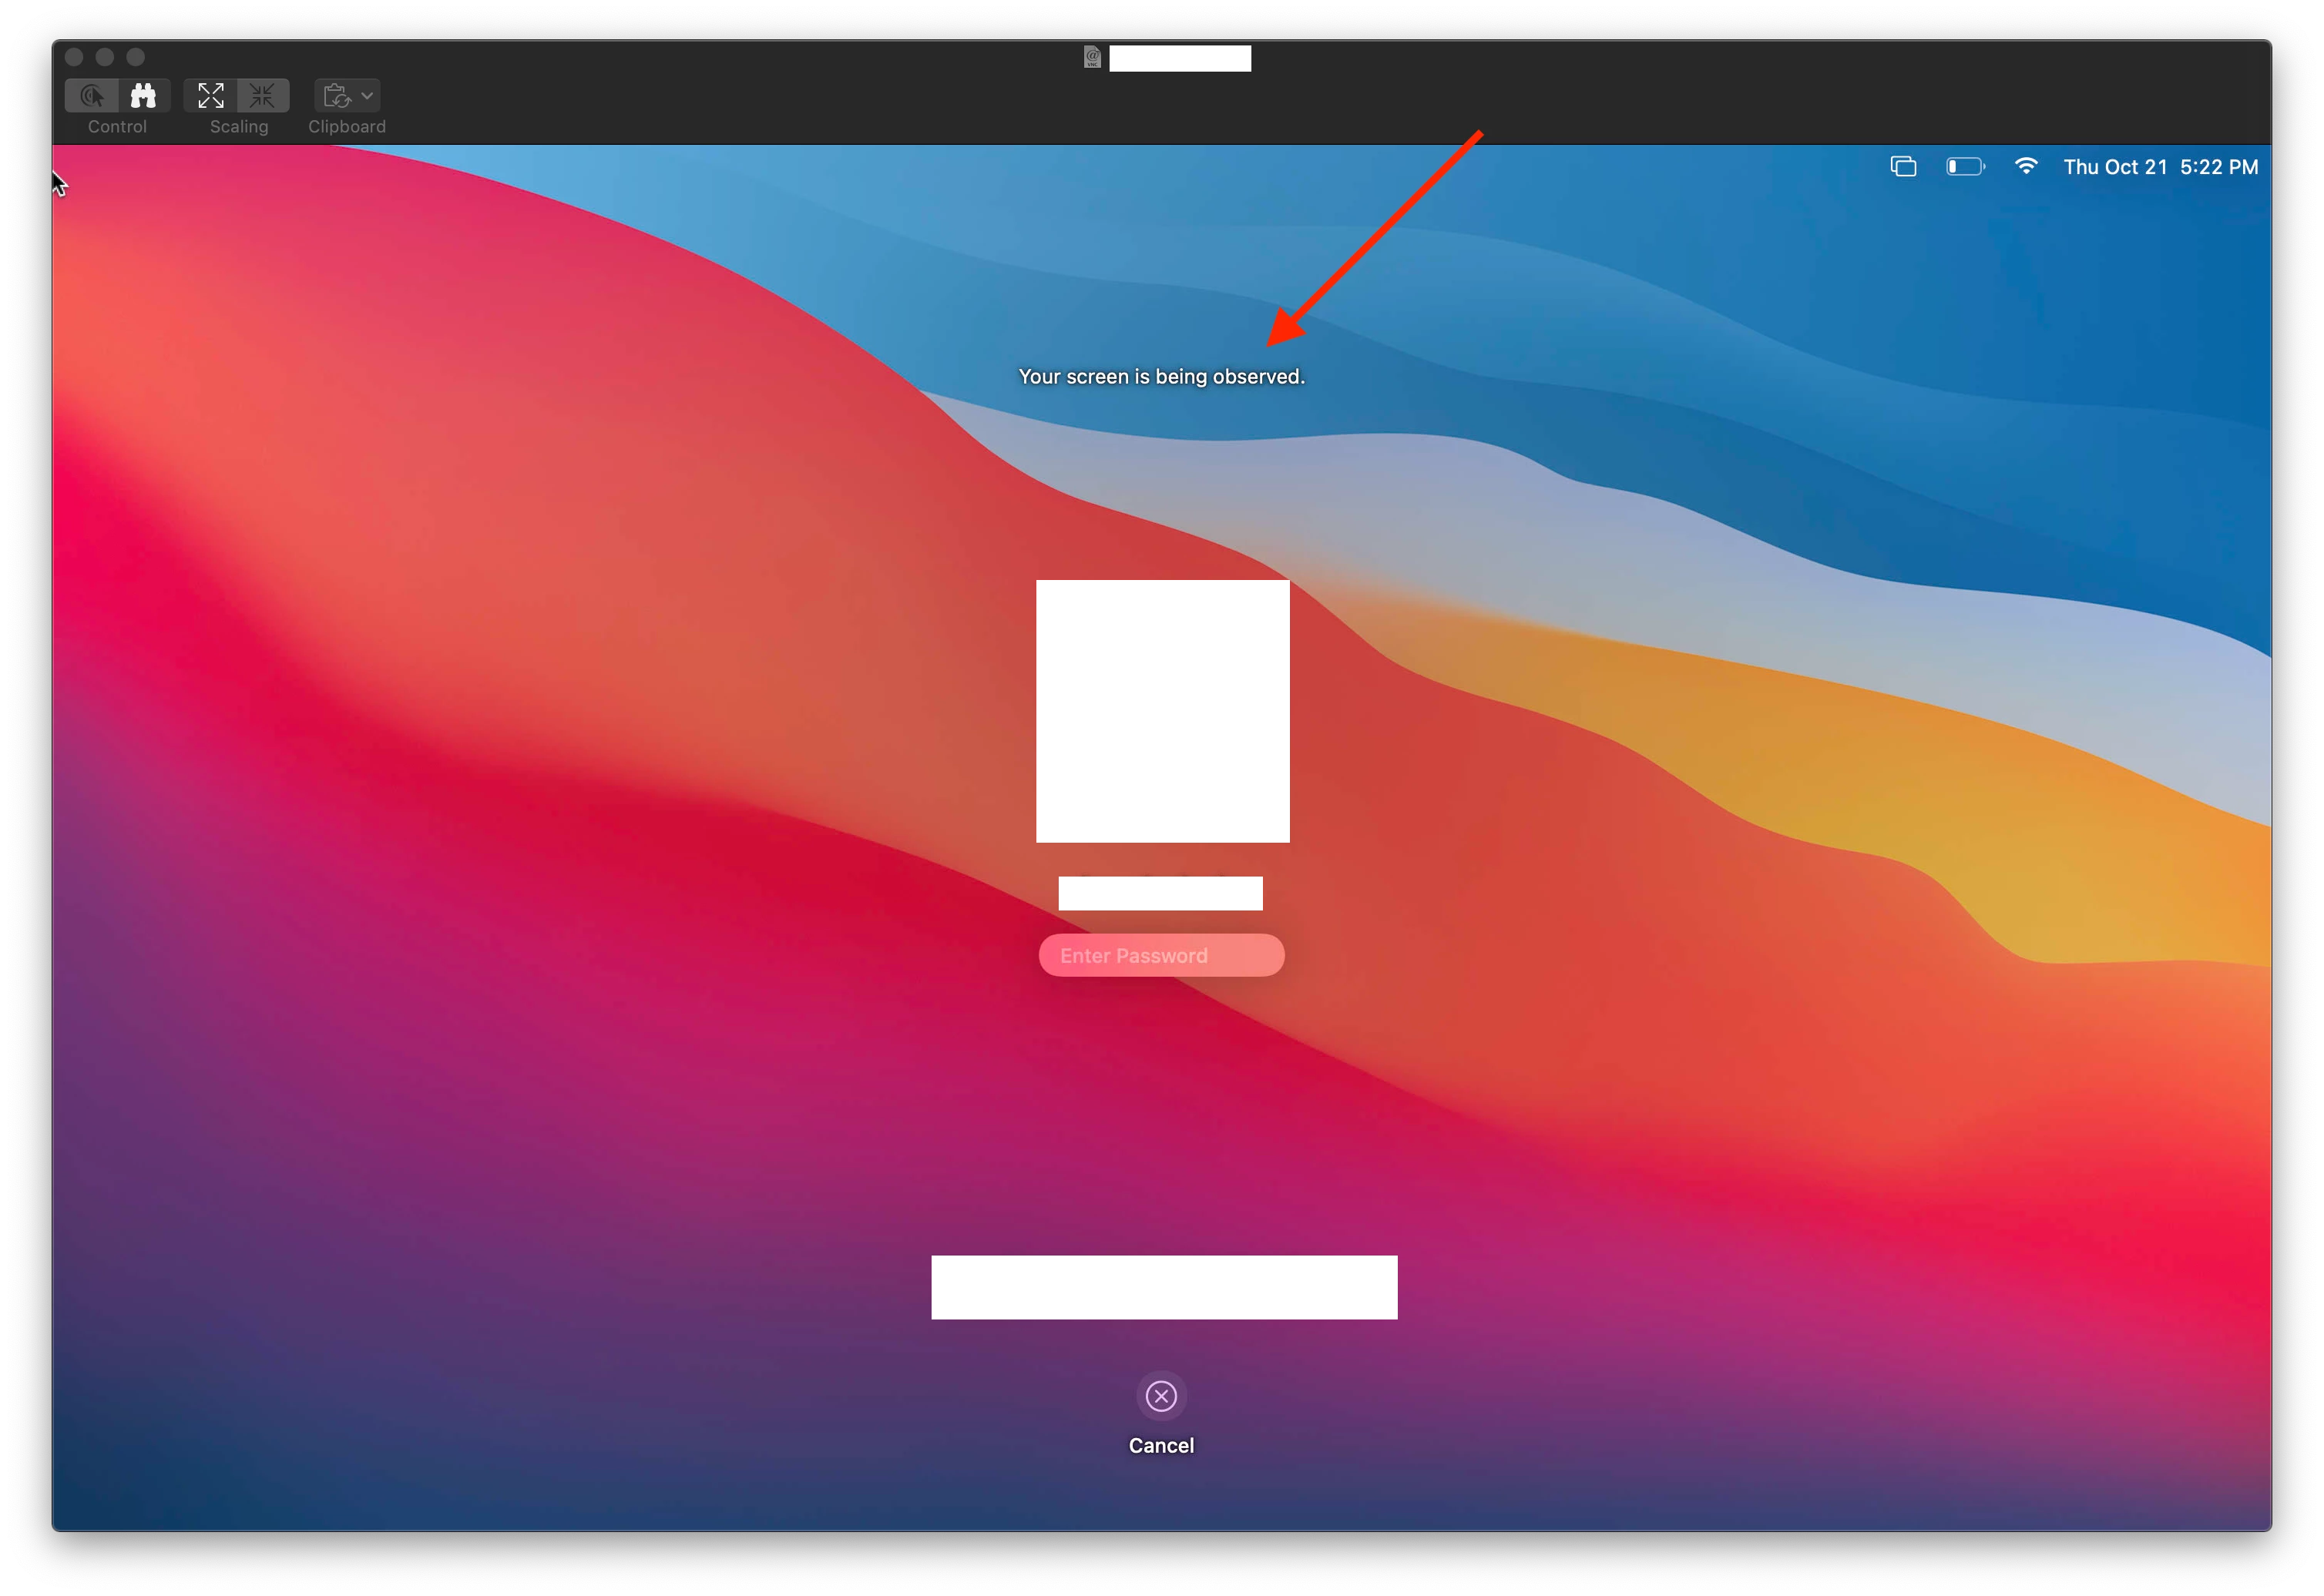
Task: Zoom the Screen Sharing window
Action: pos(136,57)
